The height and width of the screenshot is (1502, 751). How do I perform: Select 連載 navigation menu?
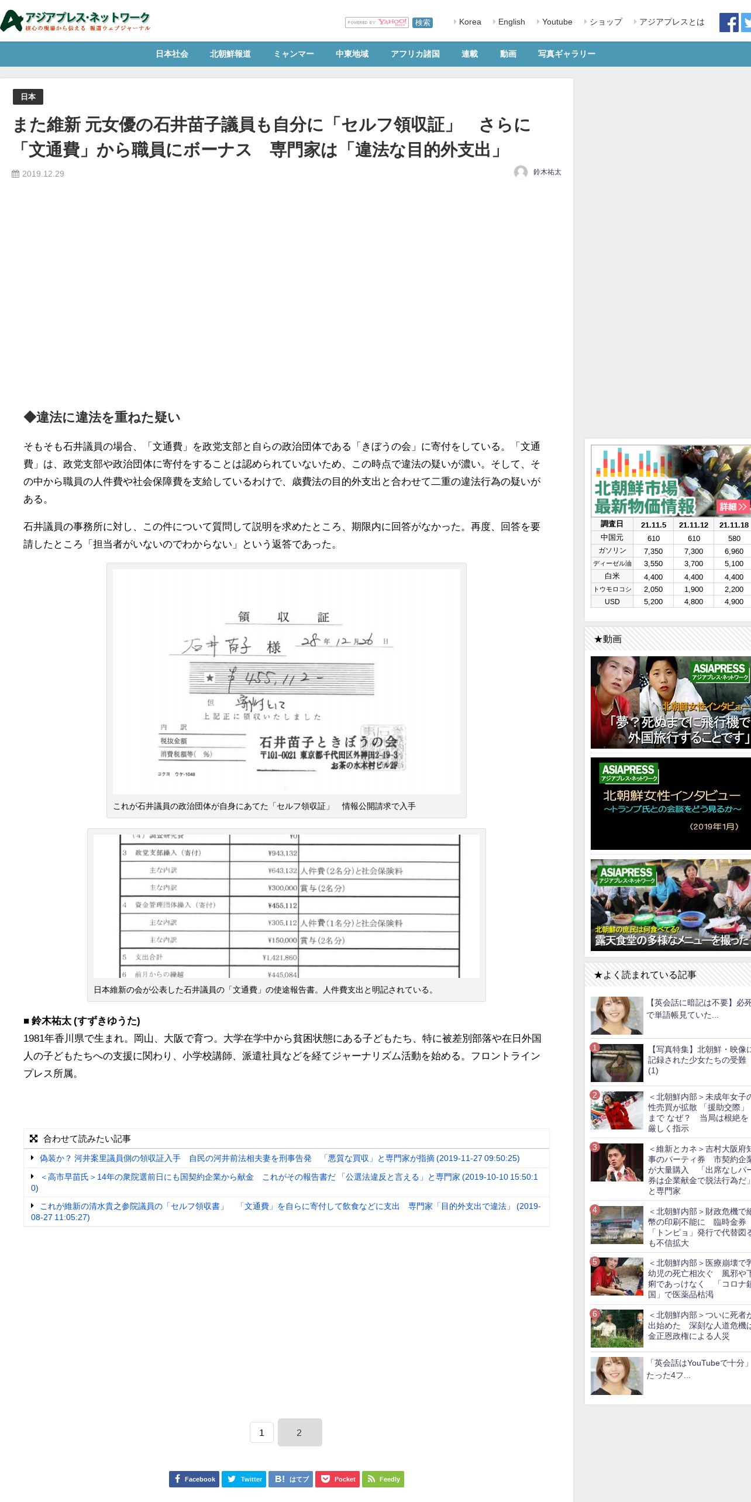470,54
